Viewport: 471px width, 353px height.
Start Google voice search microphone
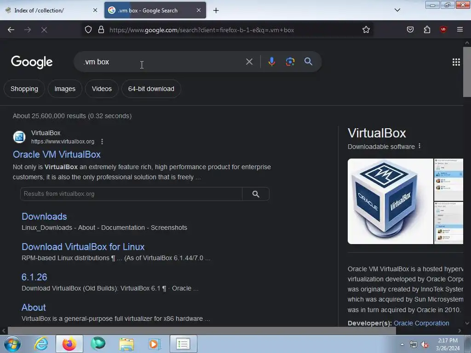tap(271, 62)
